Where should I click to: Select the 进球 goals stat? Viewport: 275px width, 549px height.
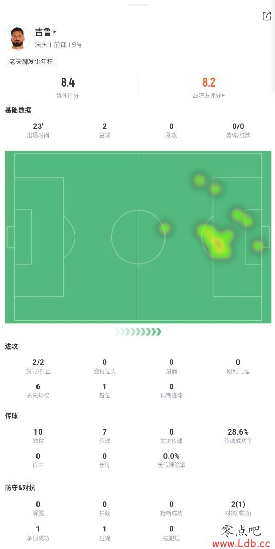pos(105,130)
